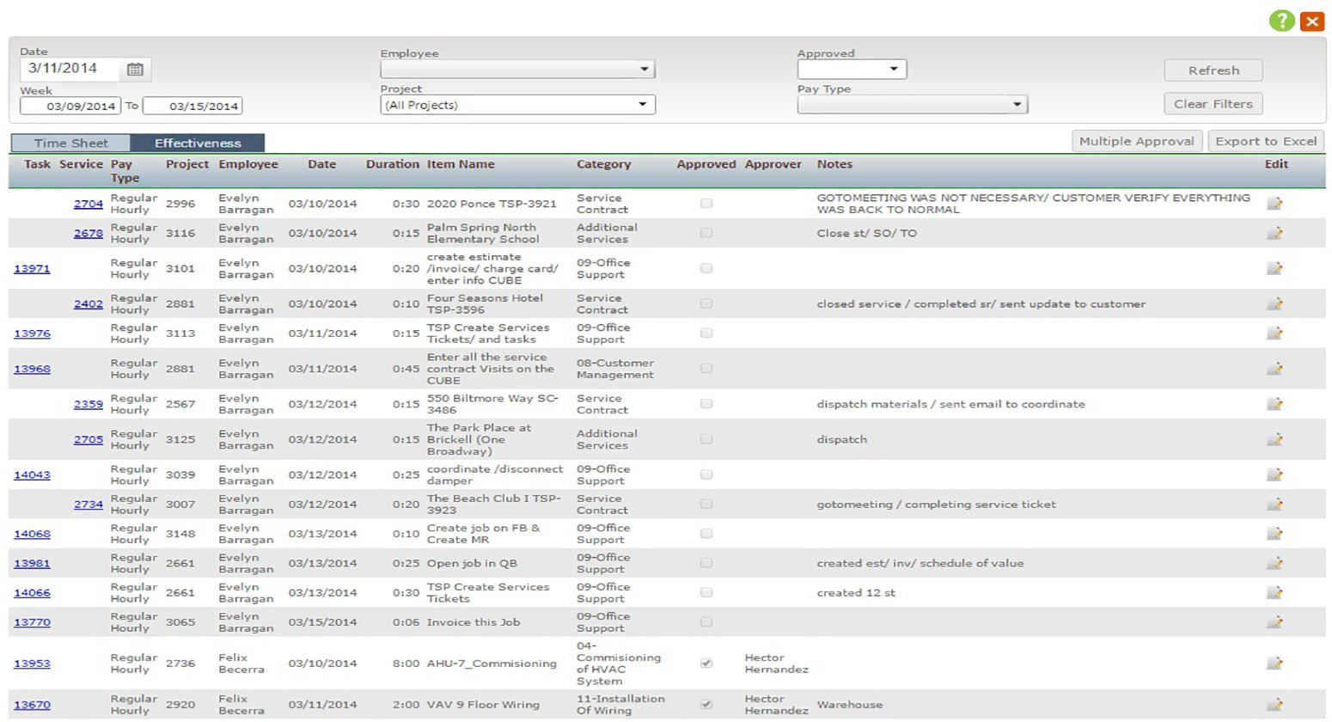Click edit icon for Four Seasons Hotel row
This screenshot has height=722, width=1332.
pyautogui.click(x=1274, y=304)
